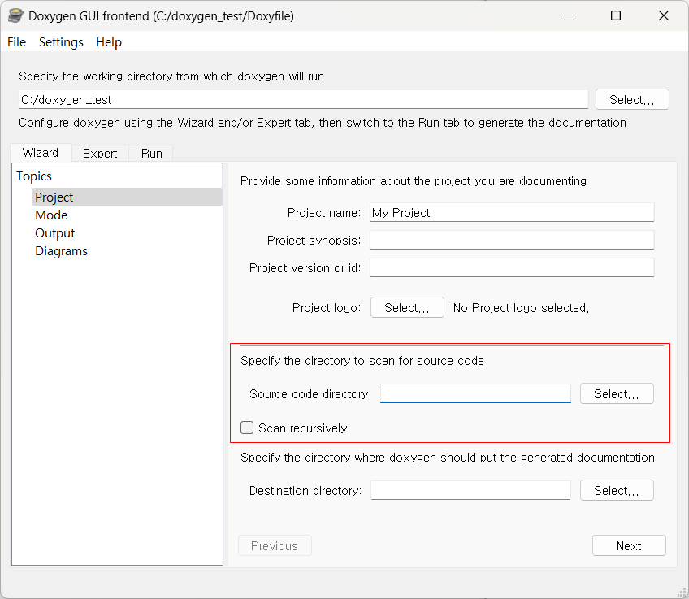Click Select button for working directory

coord(632,100)
